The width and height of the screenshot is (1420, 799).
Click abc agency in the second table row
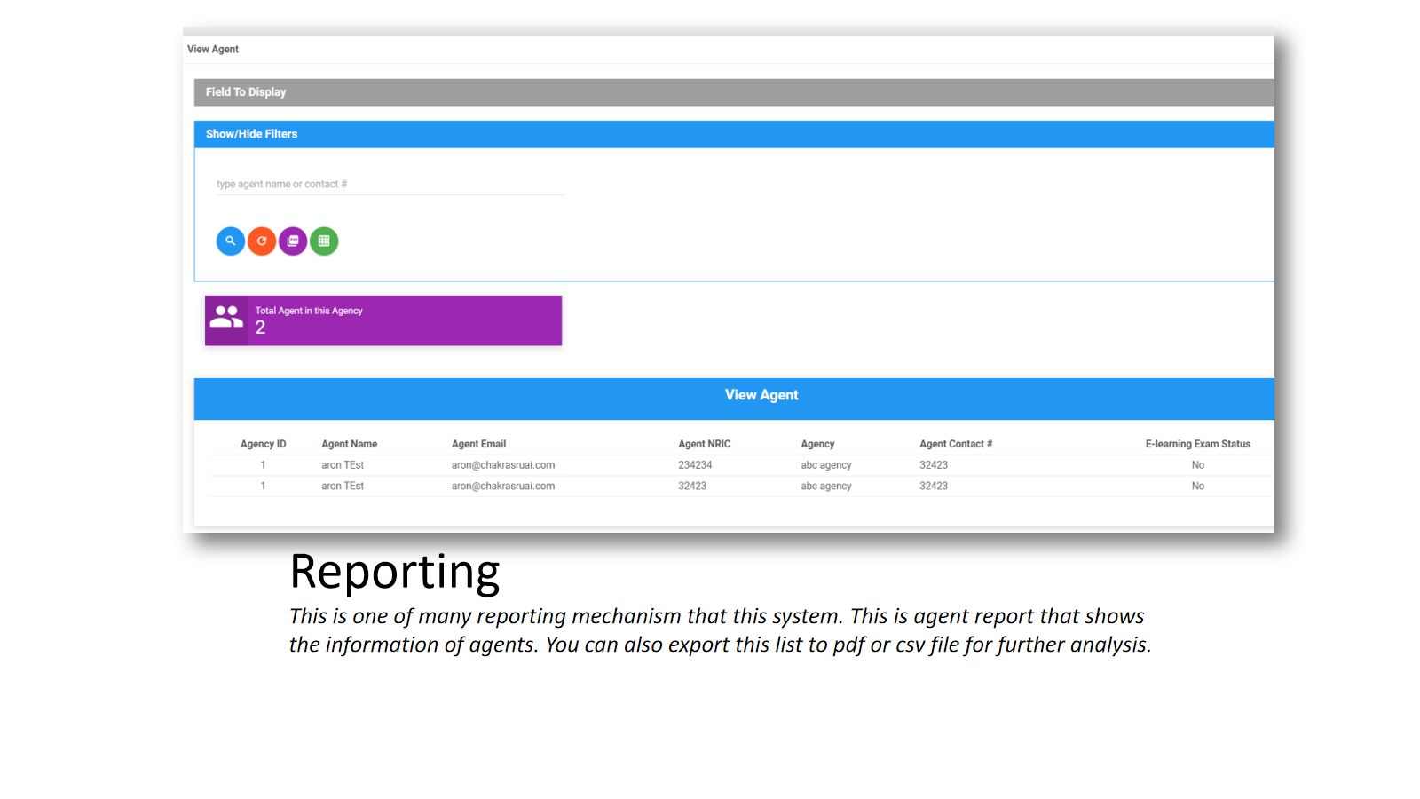[826, 487]
